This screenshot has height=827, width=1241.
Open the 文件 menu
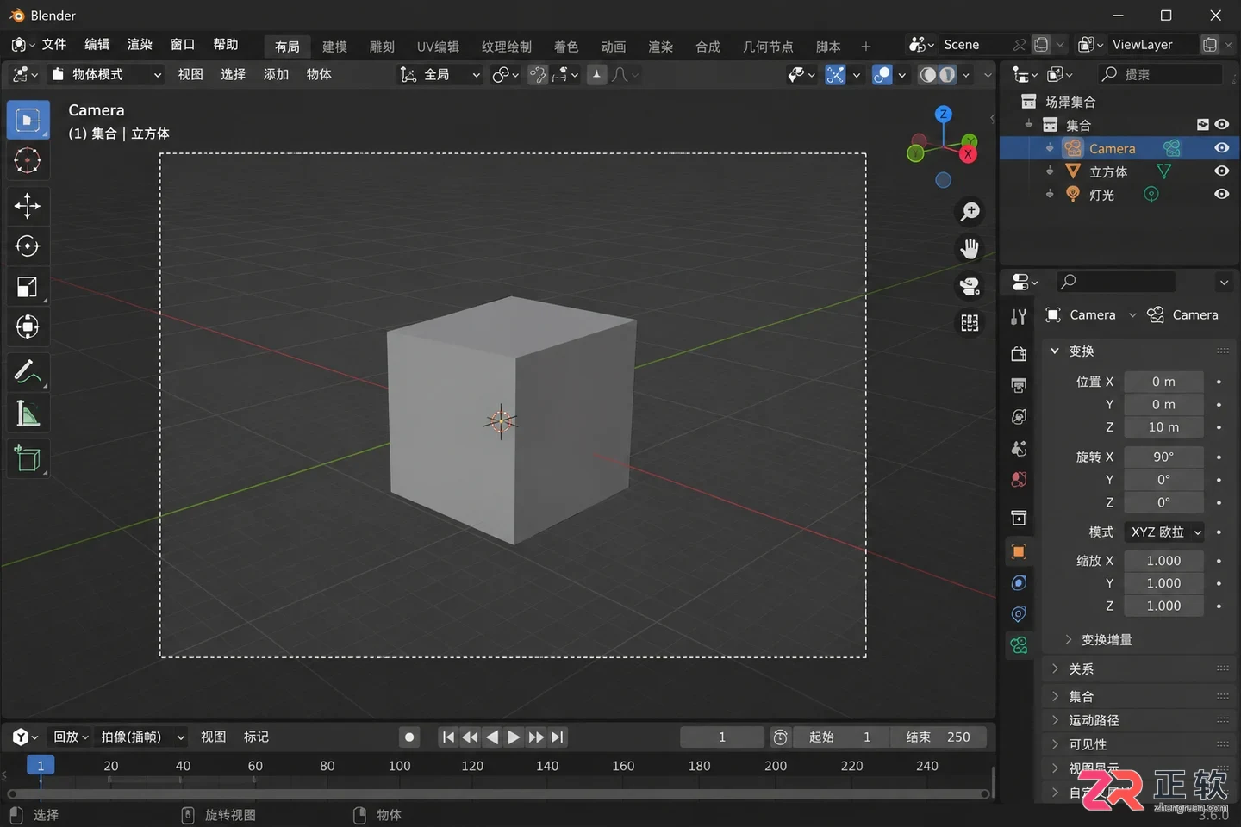tap(54, 45)
